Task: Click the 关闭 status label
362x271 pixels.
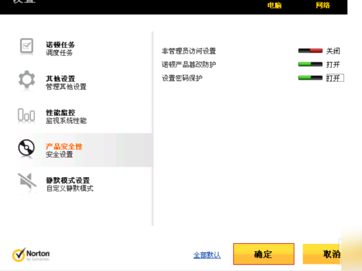Action: [x=333, y=51]
